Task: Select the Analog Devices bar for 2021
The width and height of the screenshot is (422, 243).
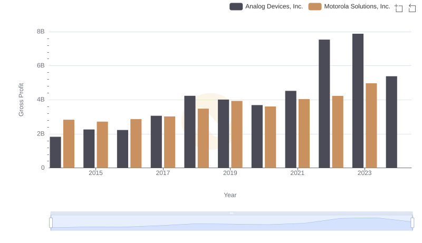Action: coord(291,129)
